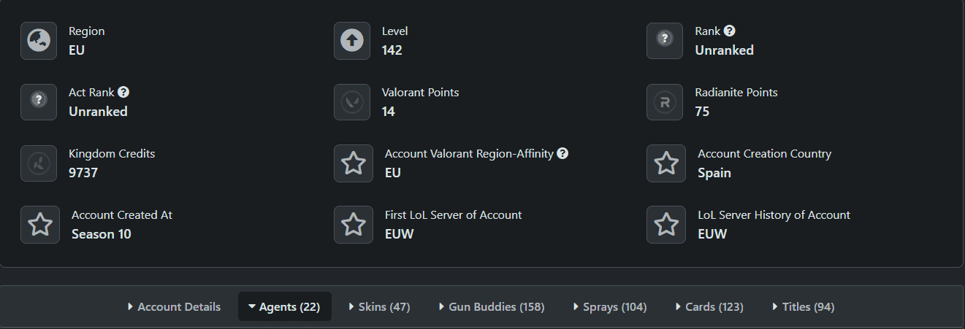965x329 pixels.
Task: Click the Rank badge icon
Action: point(665,41)
